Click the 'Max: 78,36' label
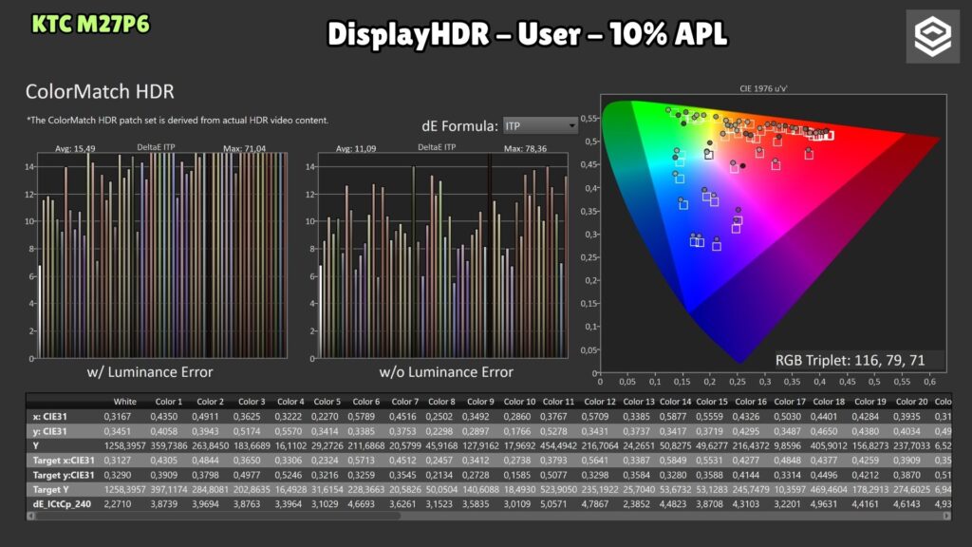 tap(525, 148)
